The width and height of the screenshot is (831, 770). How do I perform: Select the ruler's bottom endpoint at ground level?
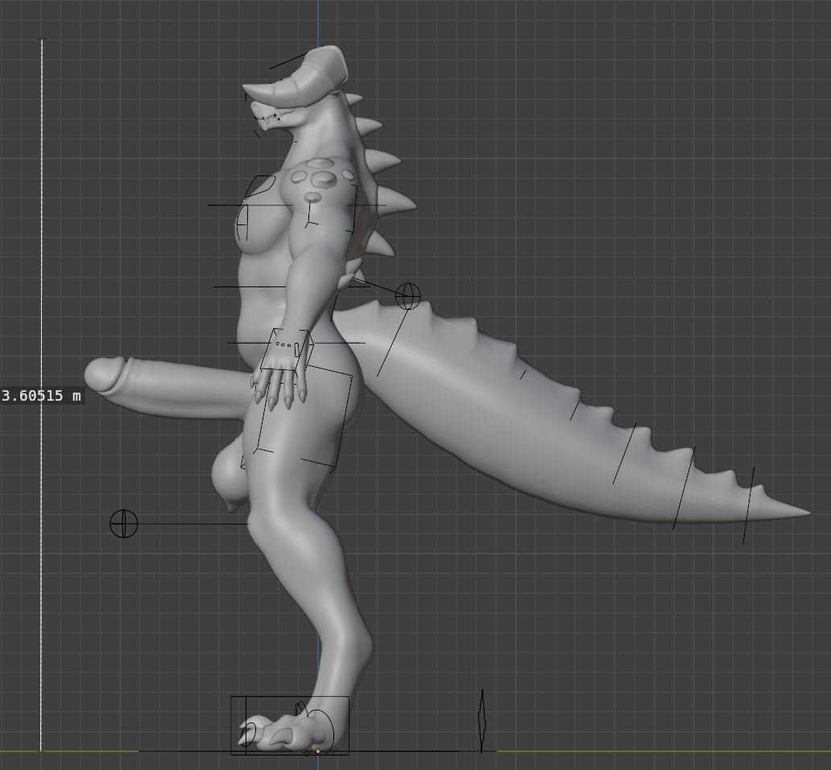(x=42, y=751)
